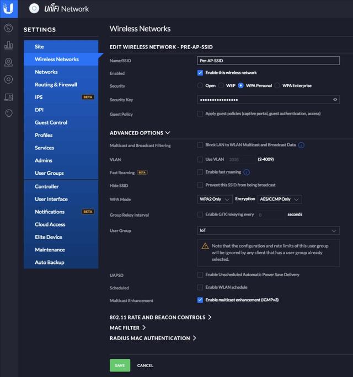The image size is (353, 377).
Task: Expand 802.11 Rate and Beacon Controls
Action: tap(161, 317)
